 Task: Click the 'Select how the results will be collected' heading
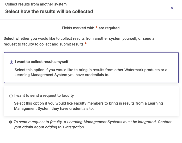pyautogui.click(x=49, y=12)
